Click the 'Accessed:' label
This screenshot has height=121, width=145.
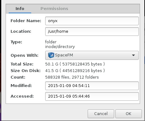22,96
